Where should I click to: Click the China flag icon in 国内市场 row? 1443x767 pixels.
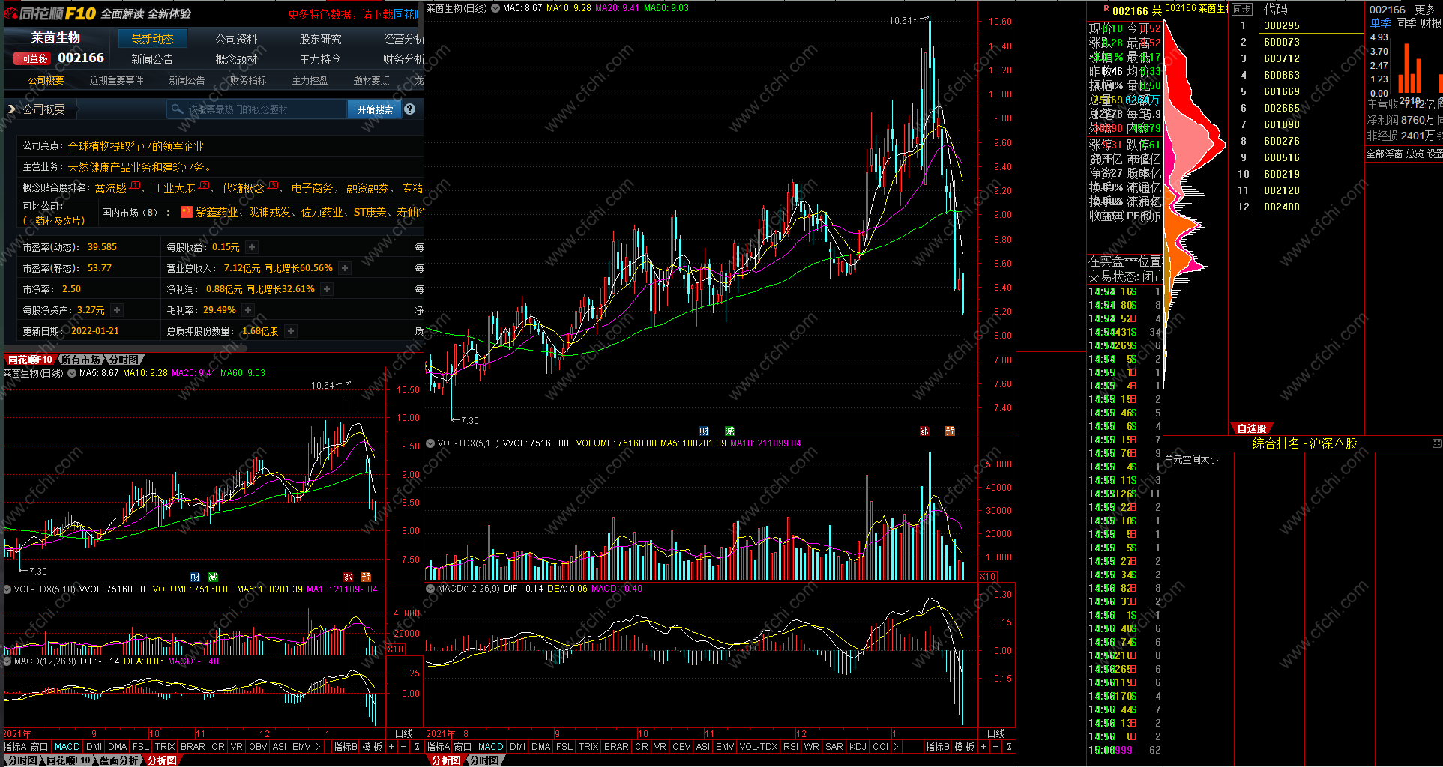[187, 213]
